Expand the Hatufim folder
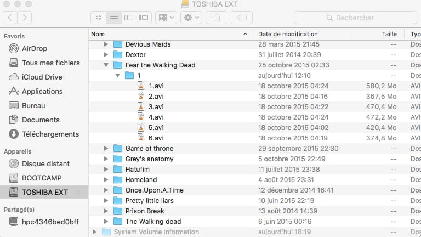The image size is (421, 237). tap(106, 170)
